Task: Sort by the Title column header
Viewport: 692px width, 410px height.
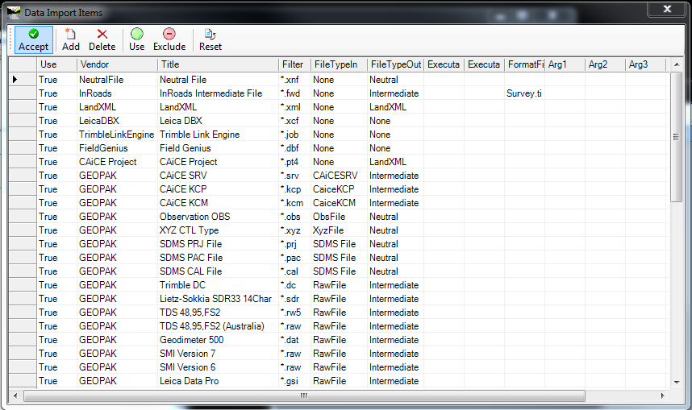Action: (218, 64)
